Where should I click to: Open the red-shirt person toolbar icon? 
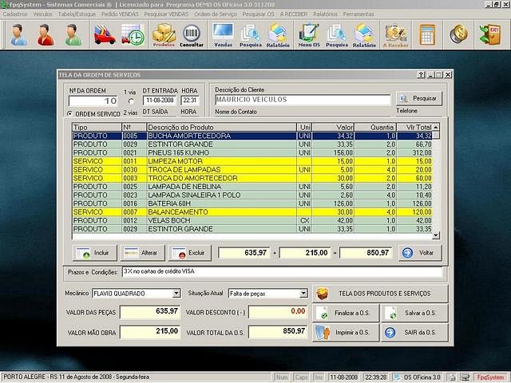(46, 34)
